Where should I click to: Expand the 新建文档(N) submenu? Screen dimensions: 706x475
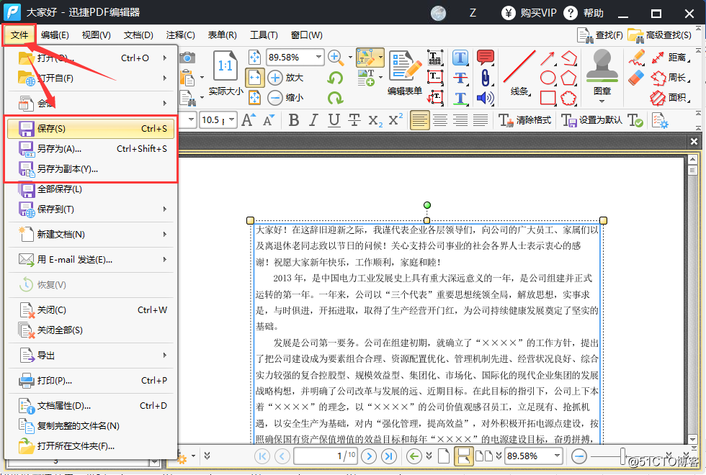pyautogui.click(x=91, y=235)
